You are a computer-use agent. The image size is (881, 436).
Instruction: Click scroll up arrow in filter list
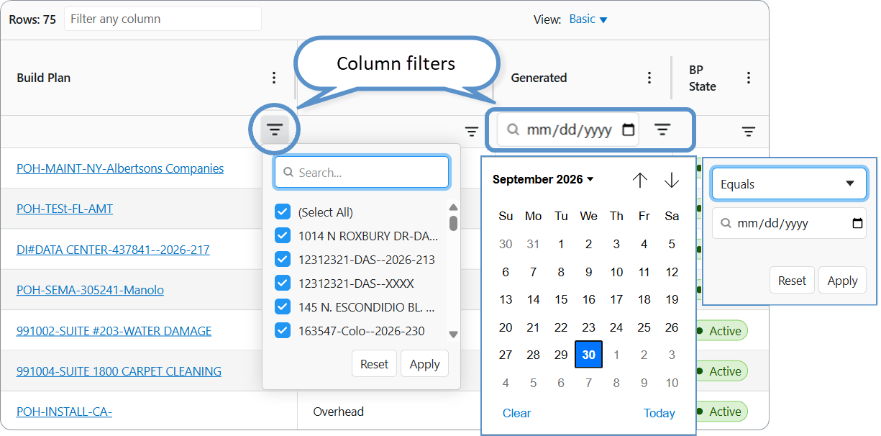coord(453,207)
